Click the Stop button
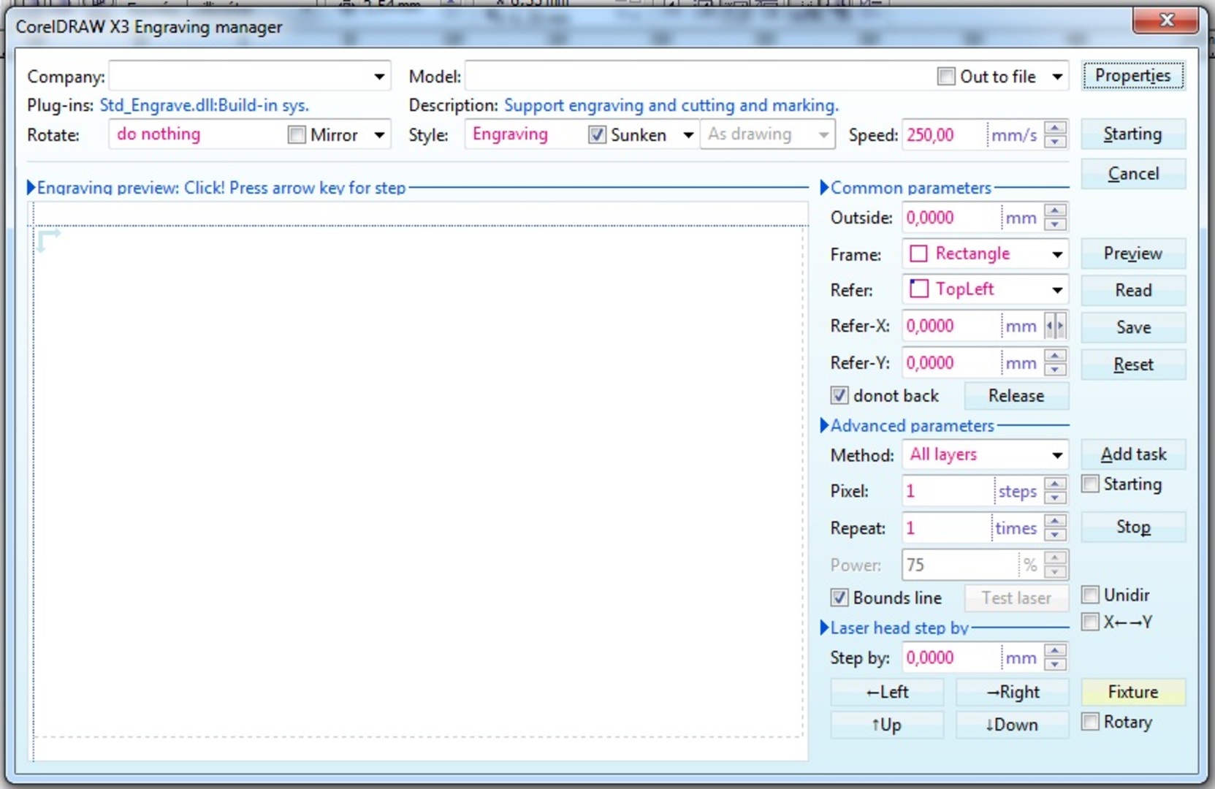The width and height of the screenshot is (1215, 789). [x=1133, y=527]
